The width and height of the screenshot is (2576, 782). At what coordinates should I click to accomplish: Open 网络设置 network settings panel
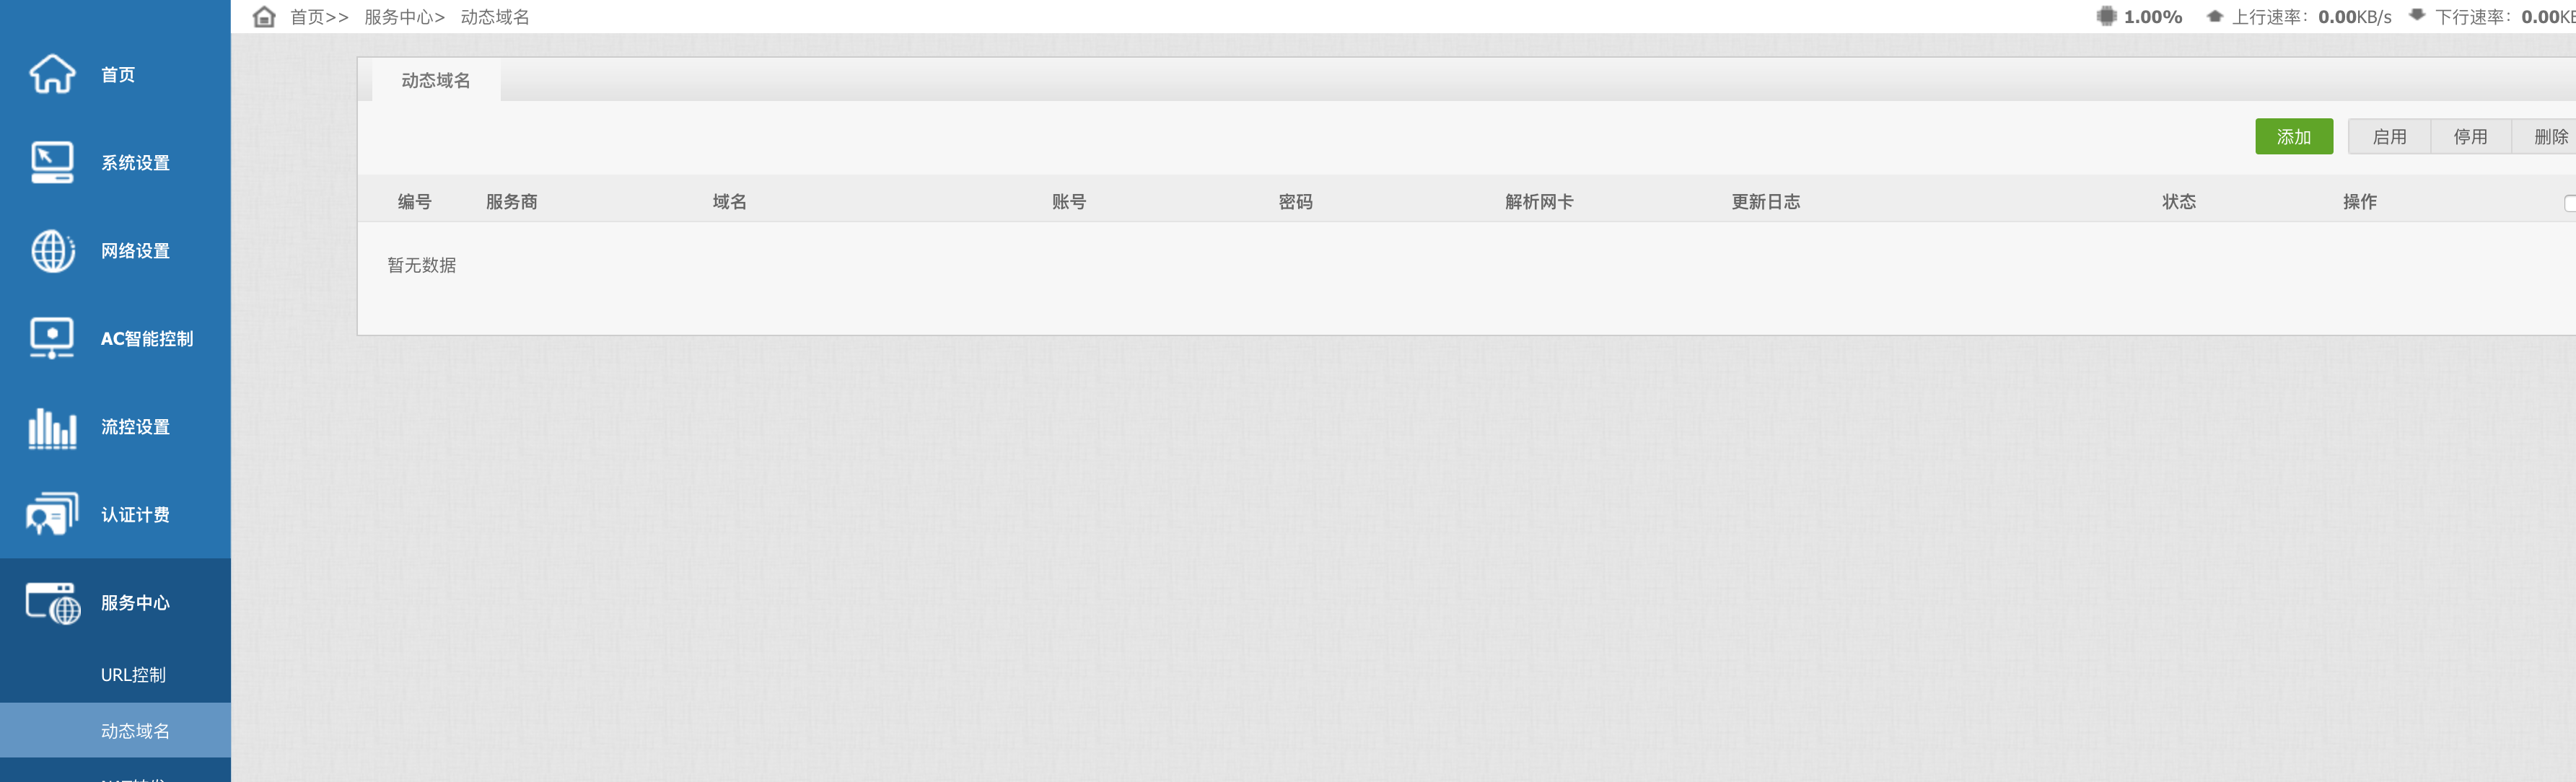pos(115,251)
